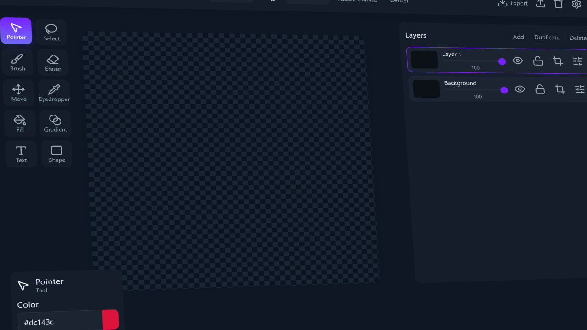This screenshot has height=330, width=587.
Task: Select the Brush tool
Action: pyautogui.click(x=17, y=63)
